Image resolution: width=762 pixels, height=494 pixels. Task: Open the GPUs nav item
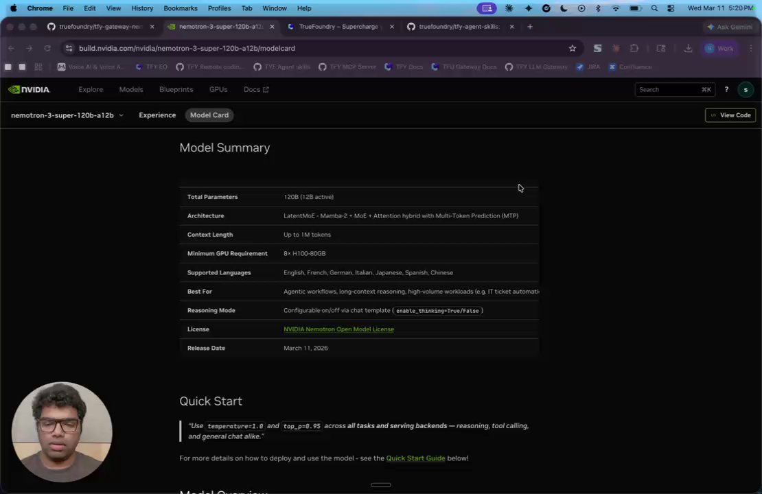click(218, 89)
